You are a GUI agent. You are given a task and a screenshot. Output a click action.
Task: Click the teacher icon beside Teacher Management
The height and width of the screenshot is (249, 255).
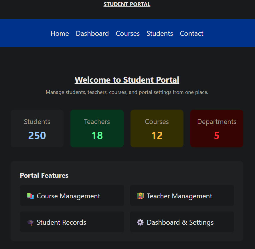(140, 196)
